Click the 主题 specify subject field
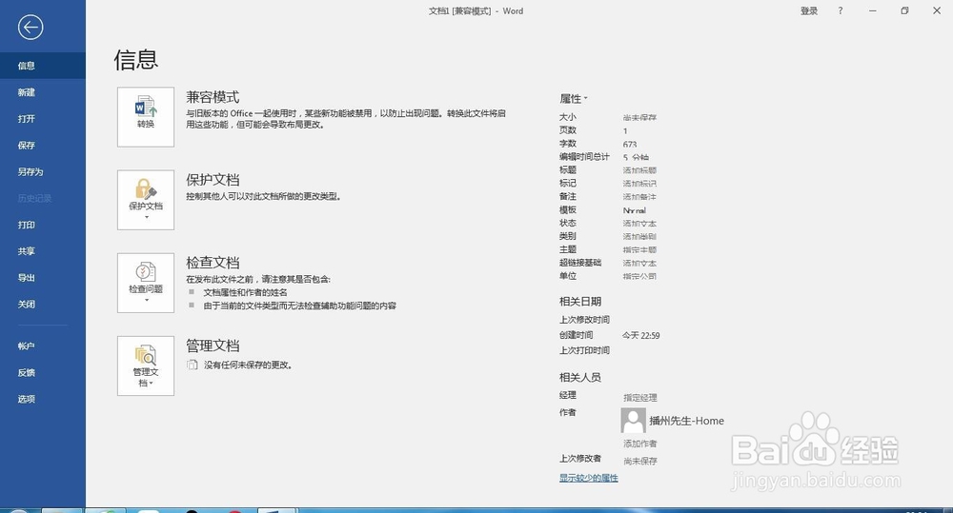Viewport: 953px width, 513px height. coord(639,249)
